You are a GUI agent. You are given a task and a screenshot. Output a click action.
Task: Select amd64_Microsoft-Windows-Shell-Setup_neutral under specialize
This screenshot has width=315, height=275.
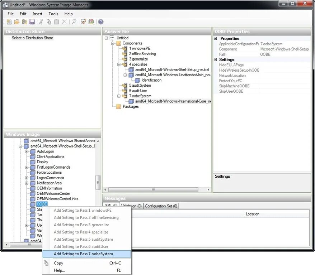(172, 69)
